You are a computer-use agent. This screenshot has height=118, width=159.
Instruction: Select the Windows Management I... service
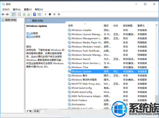pos(86,38)
